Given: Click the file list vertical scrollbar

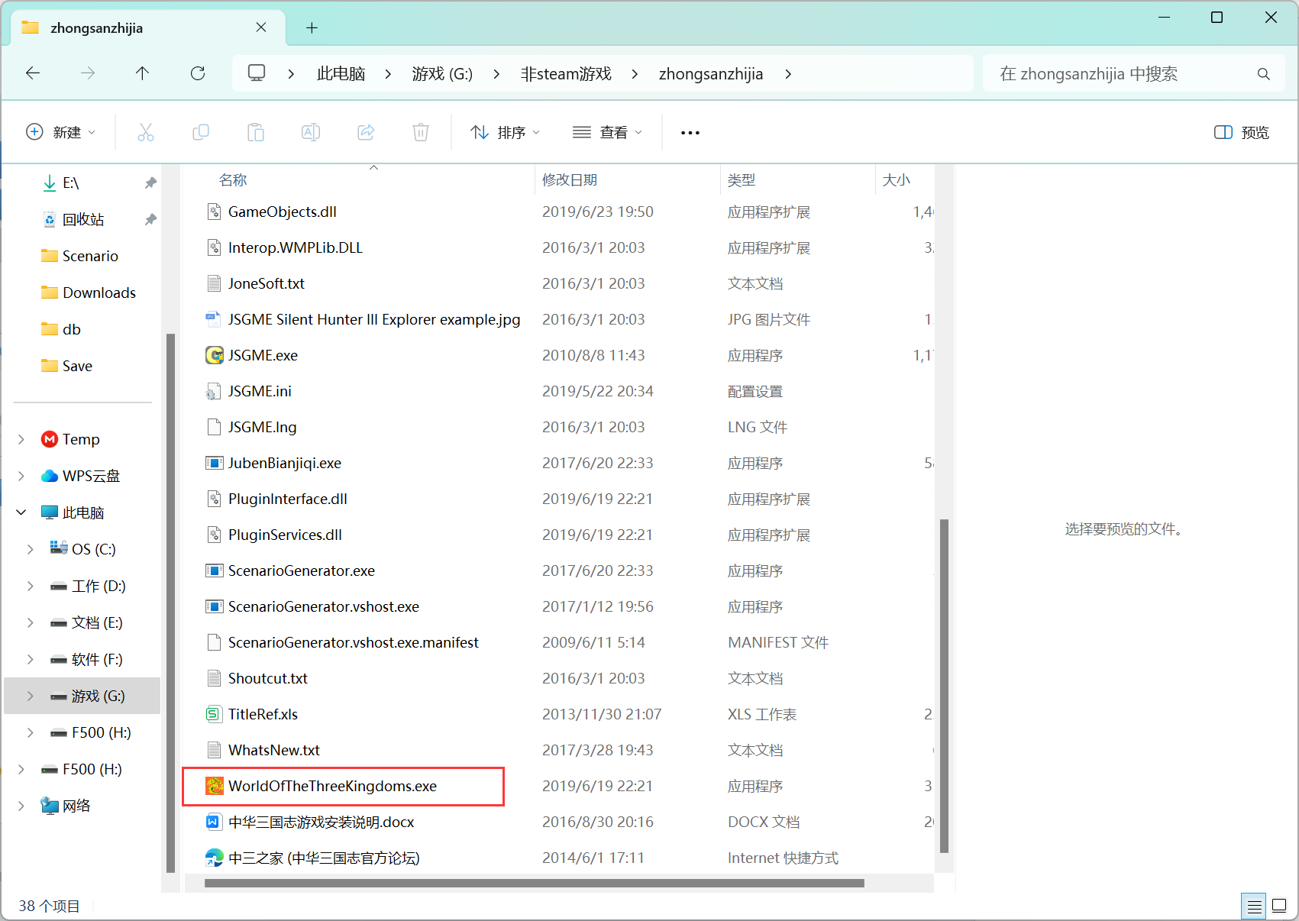Looking at the screenshot, I should tap(945, 686).
